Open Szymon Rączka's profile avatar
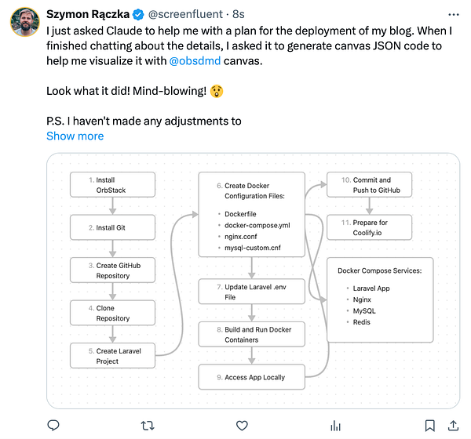The width and height of the screenshot is (471, 439). [25, 21]
